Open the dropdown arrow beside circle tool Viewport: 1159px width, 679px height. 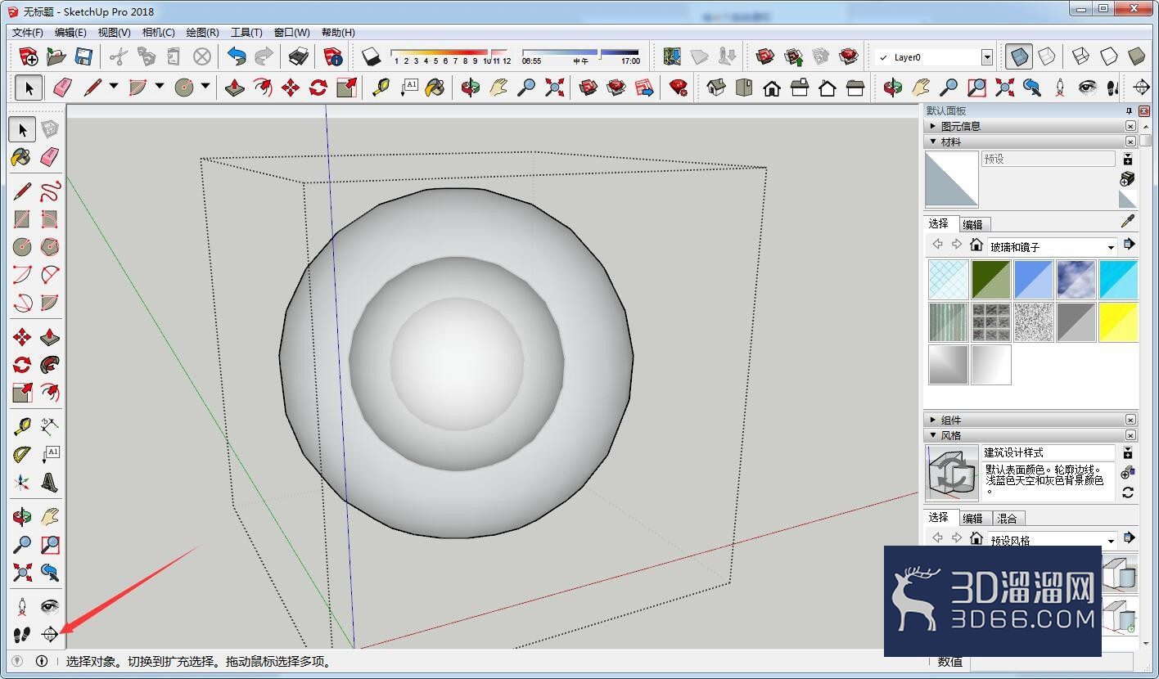click(x=205, y=87)
